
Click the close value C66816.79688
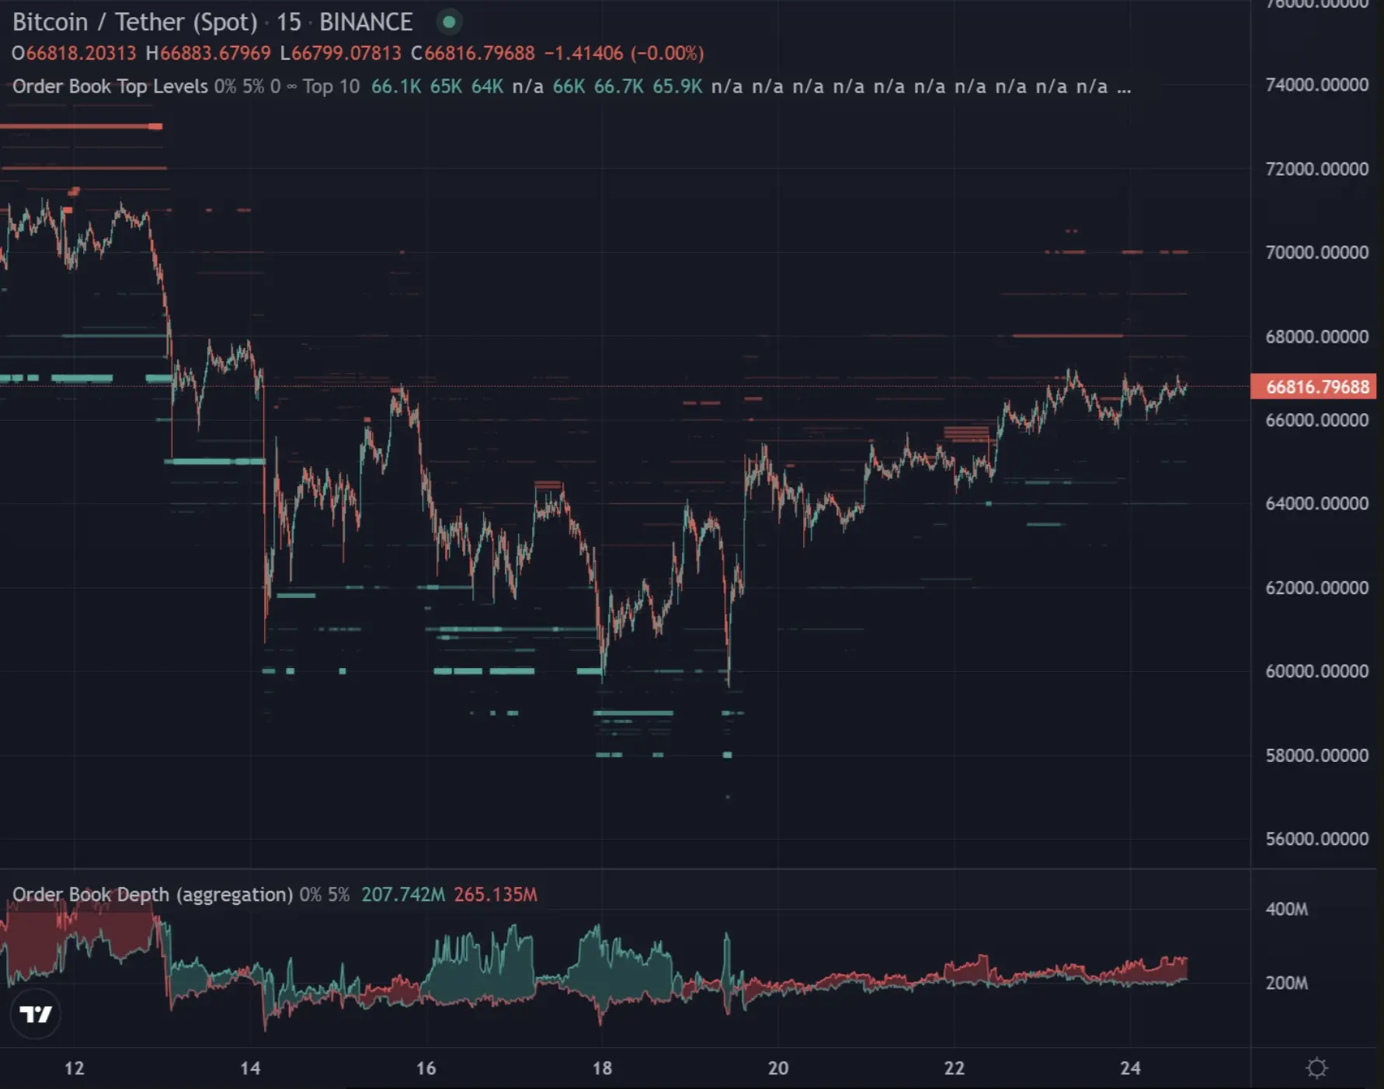coord(472,53)
